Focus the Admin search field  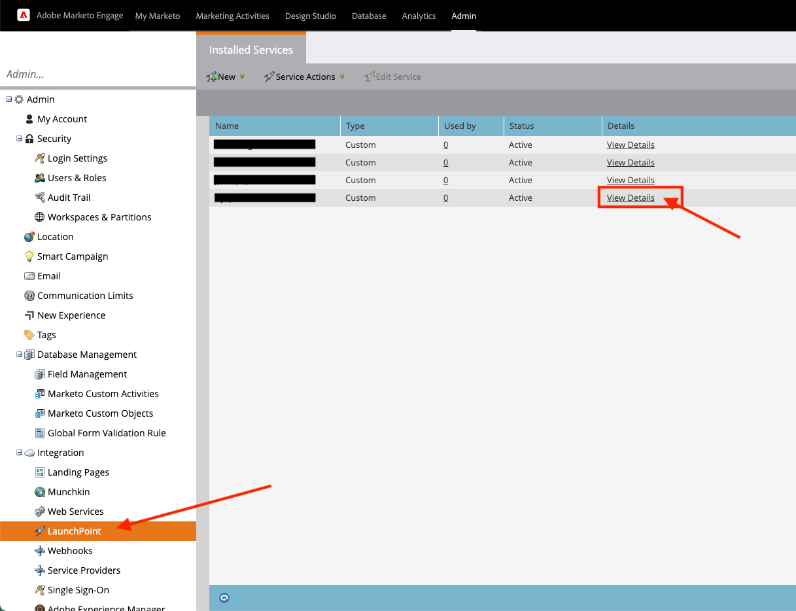point(98,74)
